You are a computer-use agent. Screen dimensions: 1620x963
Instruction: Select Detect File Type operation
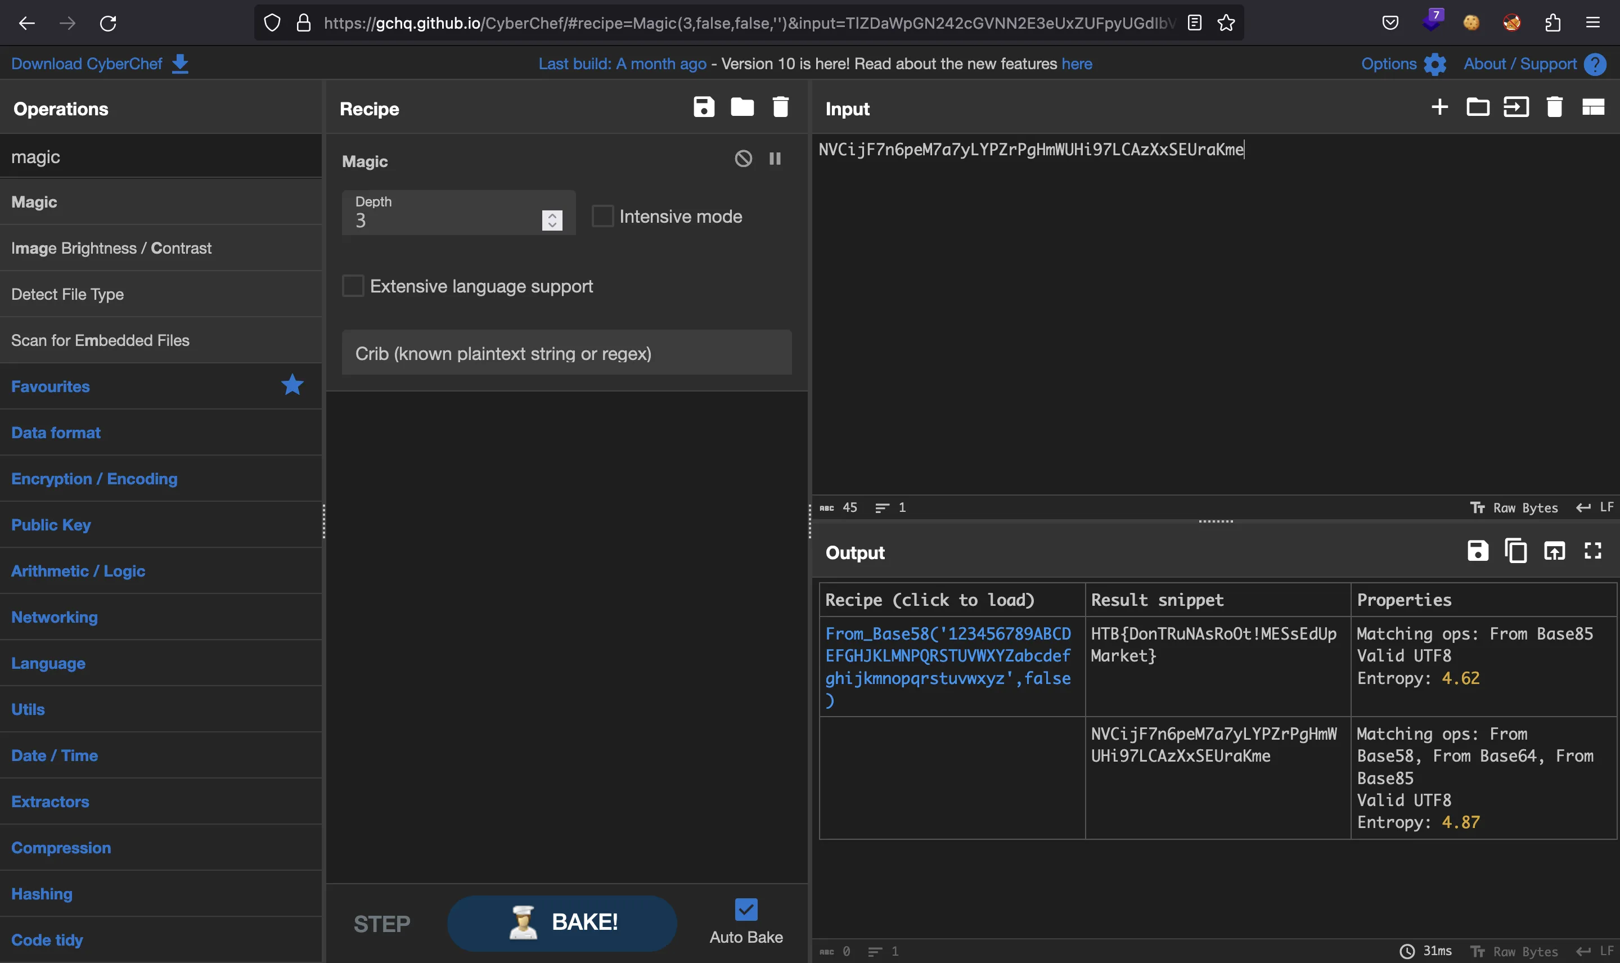pos(161,294)
